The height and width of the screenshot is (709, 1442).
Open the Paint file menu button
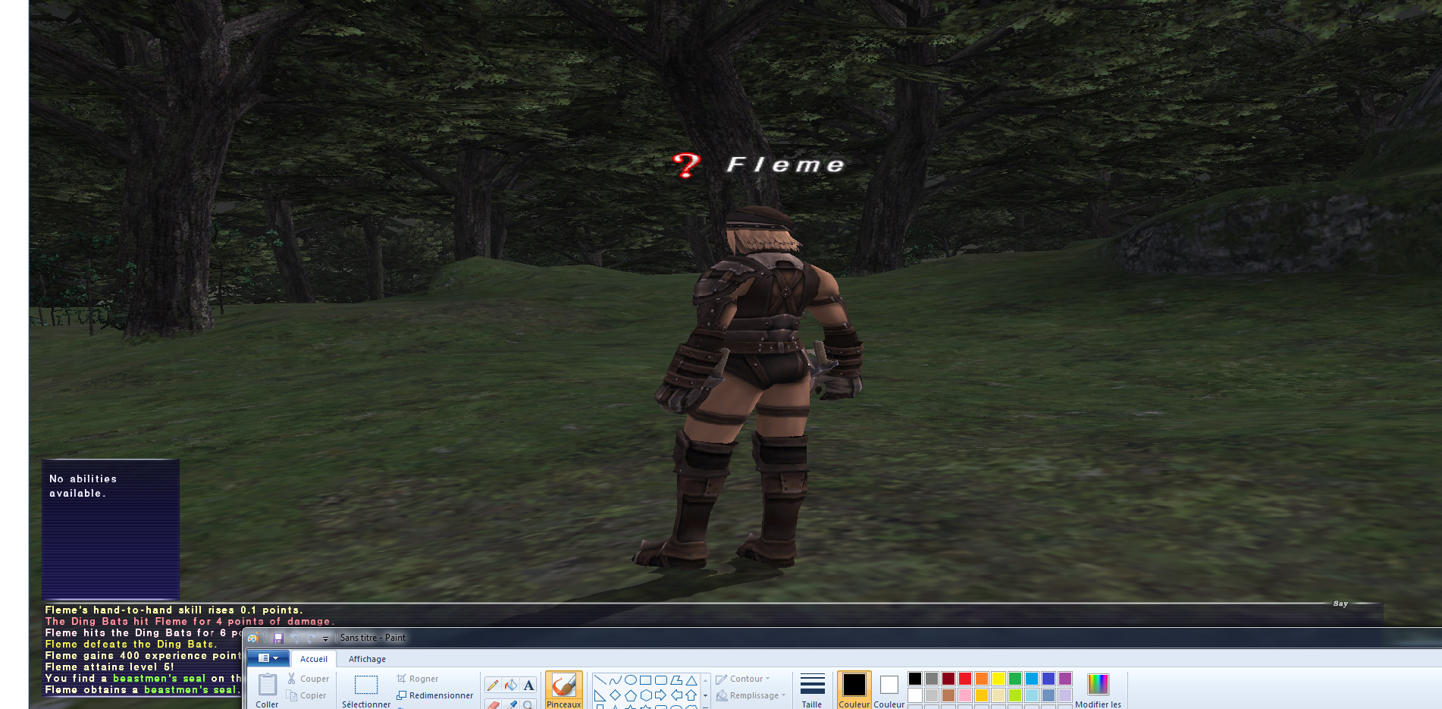[x=268, y=658]
